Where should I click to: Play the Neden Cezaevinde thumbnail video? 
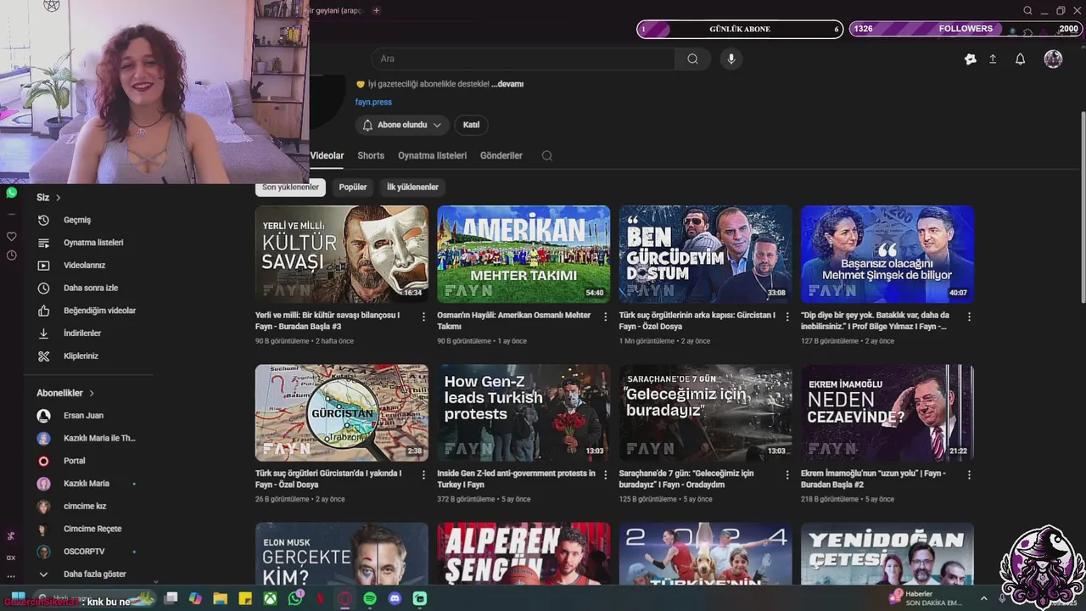point(887,412)
